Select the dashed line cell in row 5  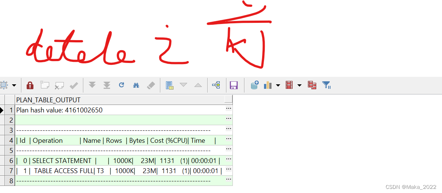point(124,151)
